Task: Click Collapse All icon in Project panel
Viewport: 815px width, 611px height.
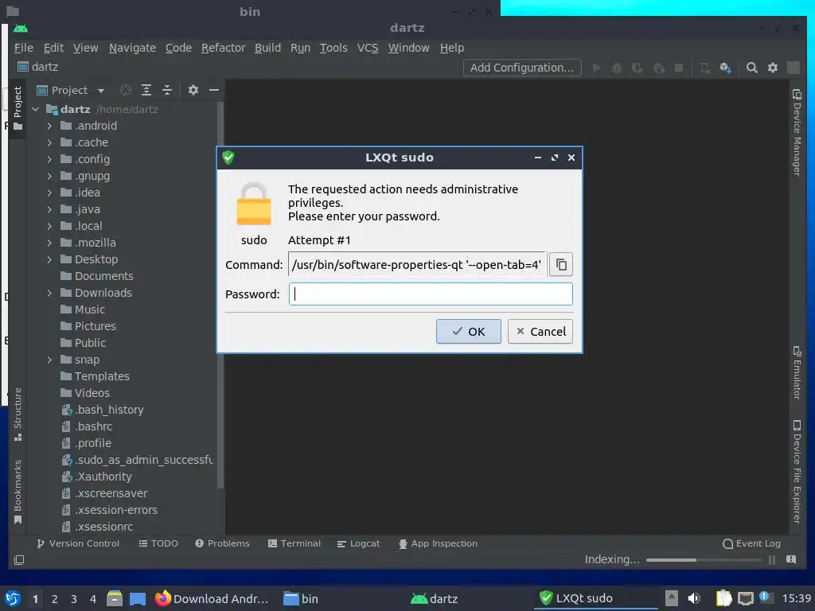Action: click(167, 90)
